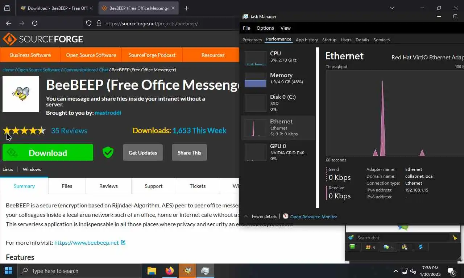This screenshot has height=278, width=464.
Task: Open File Explorer from the taskbar
Action: pos(152,271)
